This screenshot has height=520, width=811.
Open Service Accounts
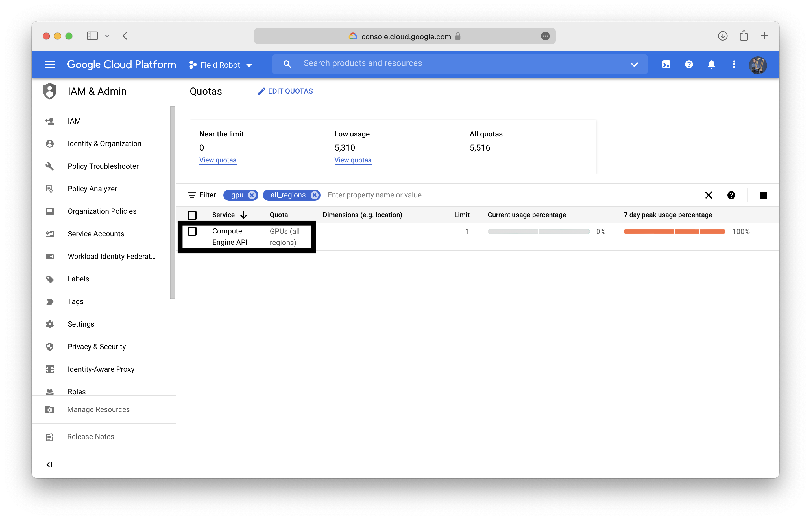pos(96,234)
